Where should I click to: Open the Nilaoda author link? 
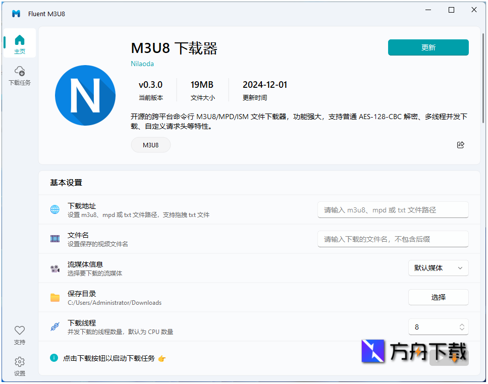[142, 64]
